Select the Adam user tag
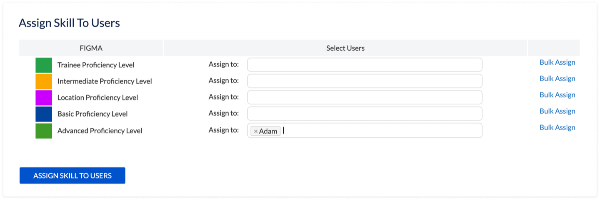Image resolution: width=600 pixels, height=200 pixels. [268, 131]
